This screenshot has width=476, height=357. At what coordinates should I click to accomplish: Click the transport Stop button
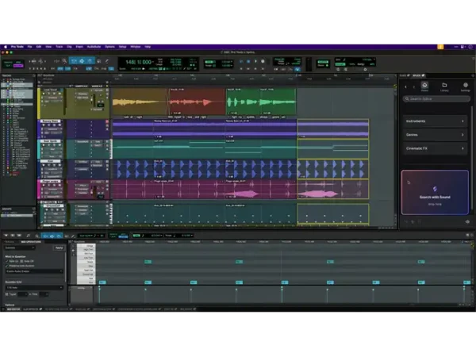click(x=248, y=61)
